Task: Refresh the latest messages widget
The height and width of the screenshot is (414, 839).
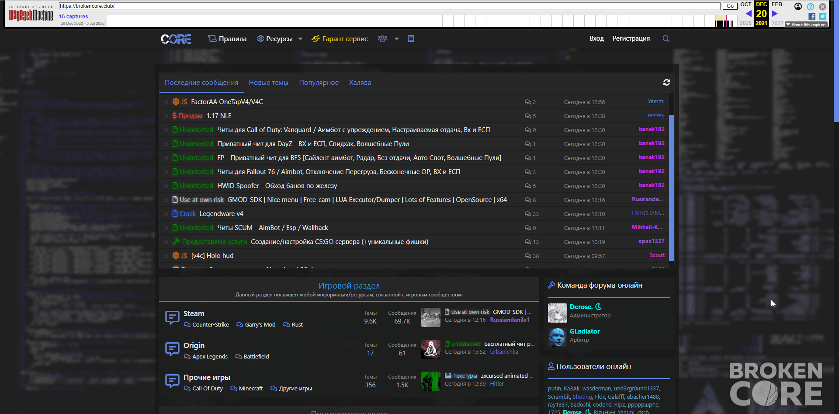Action: coord(666,82)
